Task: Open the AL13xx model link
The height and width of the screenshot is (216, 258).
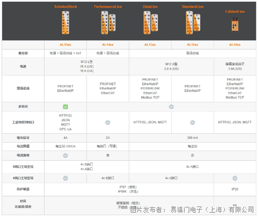Action: coord(150,45)
